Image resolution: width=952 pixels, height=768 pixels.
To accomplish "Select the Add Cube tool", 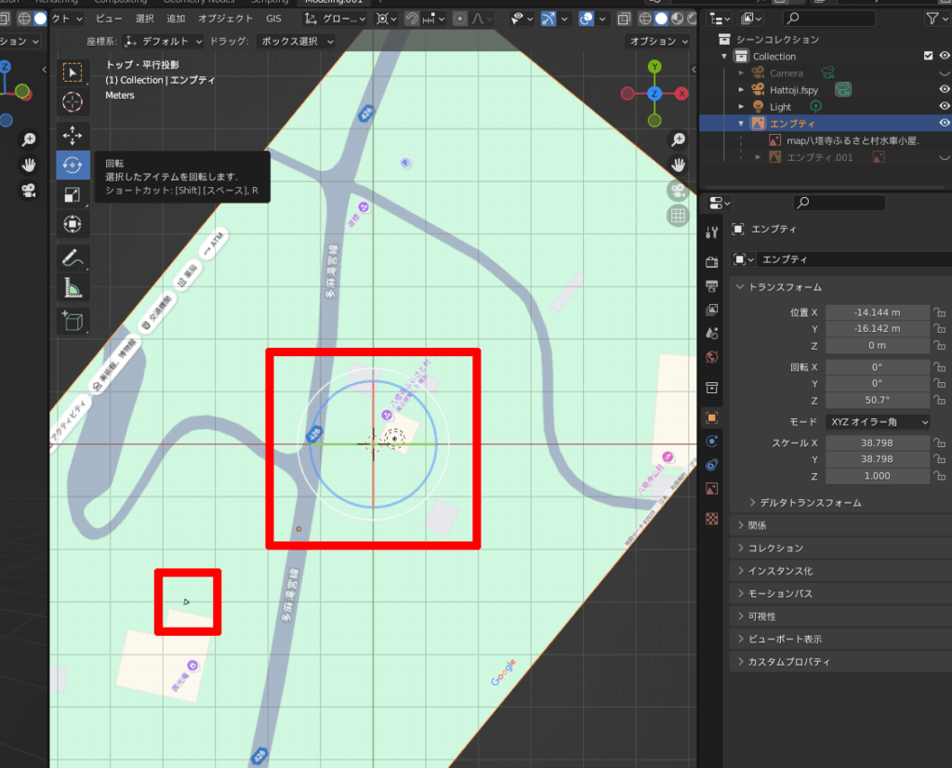I will point(73,322).
